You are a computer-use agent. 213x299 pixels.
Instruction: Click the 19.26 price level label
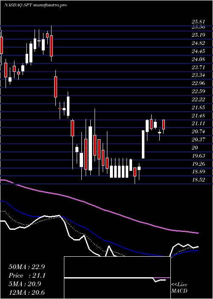coord(198,164)
